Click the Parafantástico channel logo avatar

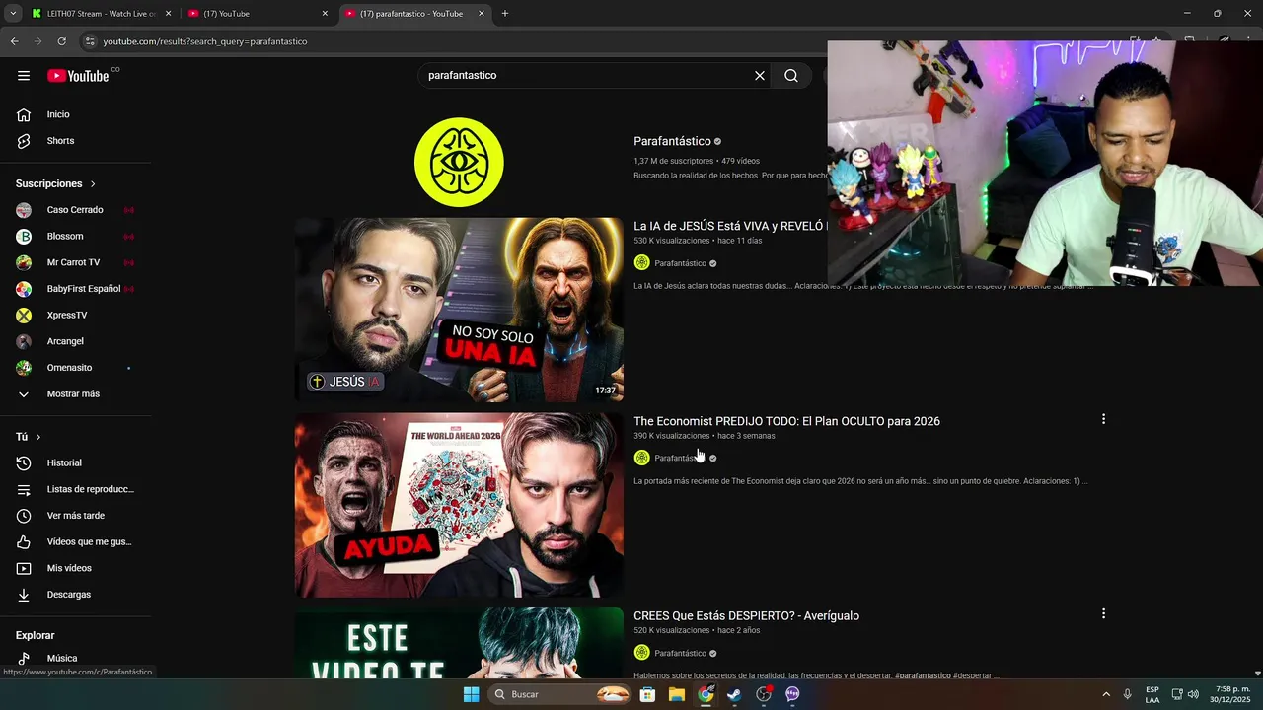(x=459, y=163)
